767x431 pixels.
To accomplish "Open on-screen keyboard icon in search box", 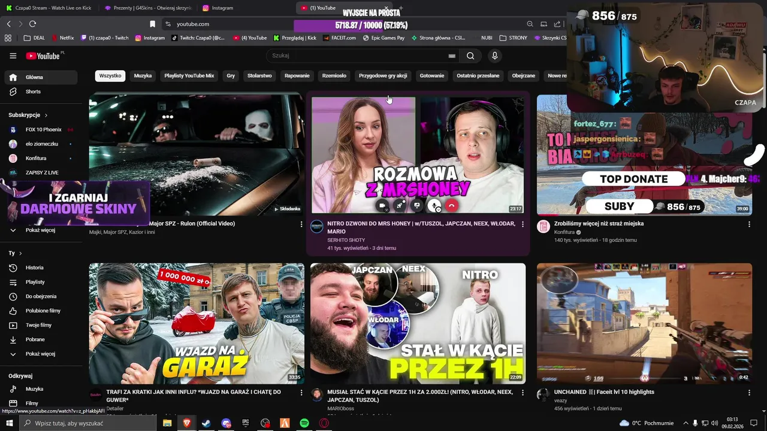I will tap(452, 56).
